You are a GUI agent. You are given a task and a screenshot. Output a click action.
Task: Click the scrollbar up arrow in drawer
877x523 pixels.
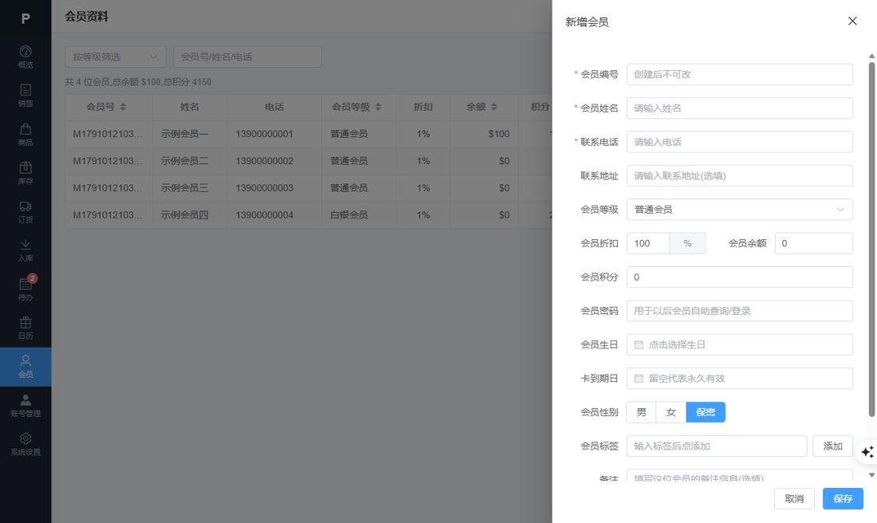coord(871,56)
